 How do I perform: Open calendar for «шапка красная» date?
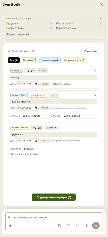pyautogui.click(x=36, y=108)
